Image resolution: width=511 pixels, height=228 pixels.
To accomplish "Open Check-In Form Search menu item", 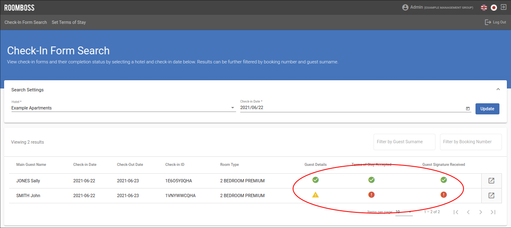I will pyautogui.click(x=26, y=22).
